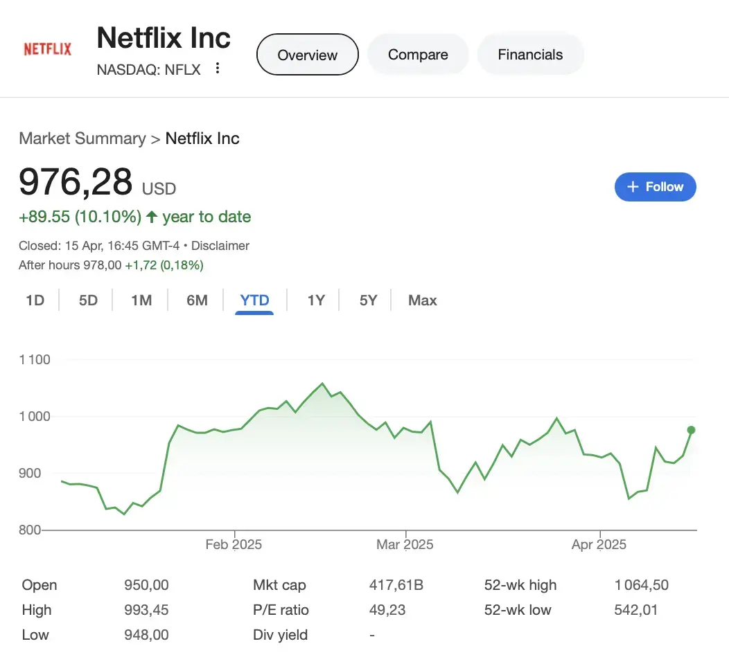Click the Mkt cap label
The image size is (729, 655).
tap(279, 585)
